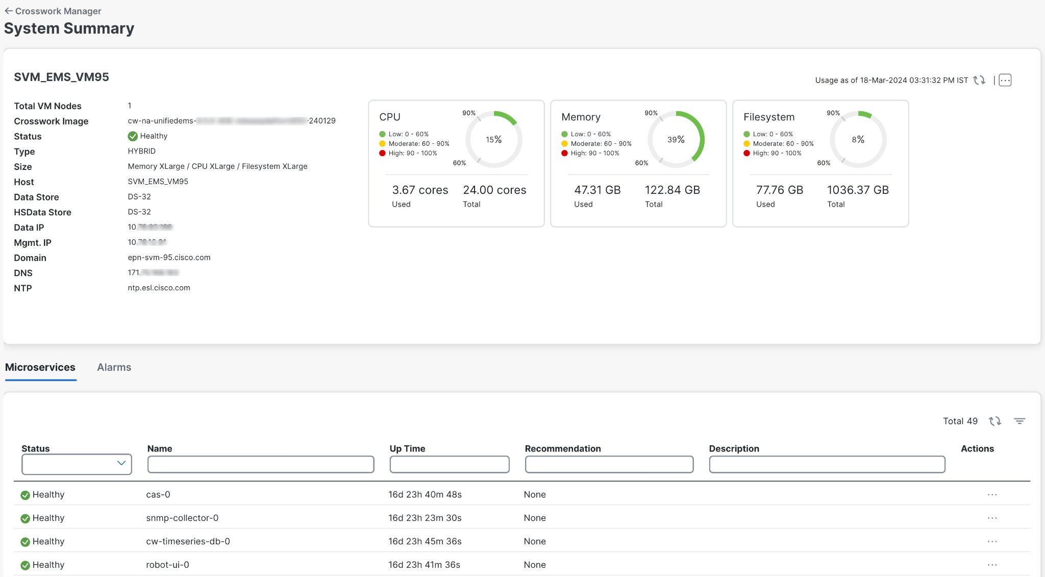This screenshot has width=1045, height=577.
Task: Open actions menu for cw-timeseries-db-0 row
Action: 992,541
